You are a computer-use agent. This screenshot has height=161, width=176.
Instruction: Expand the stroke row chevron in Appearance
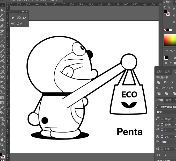(x=171, y=63)
